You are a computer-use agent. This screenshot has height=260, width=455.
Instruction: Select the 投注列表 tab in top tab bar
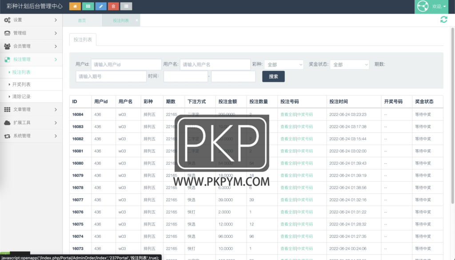coord(121,20)
